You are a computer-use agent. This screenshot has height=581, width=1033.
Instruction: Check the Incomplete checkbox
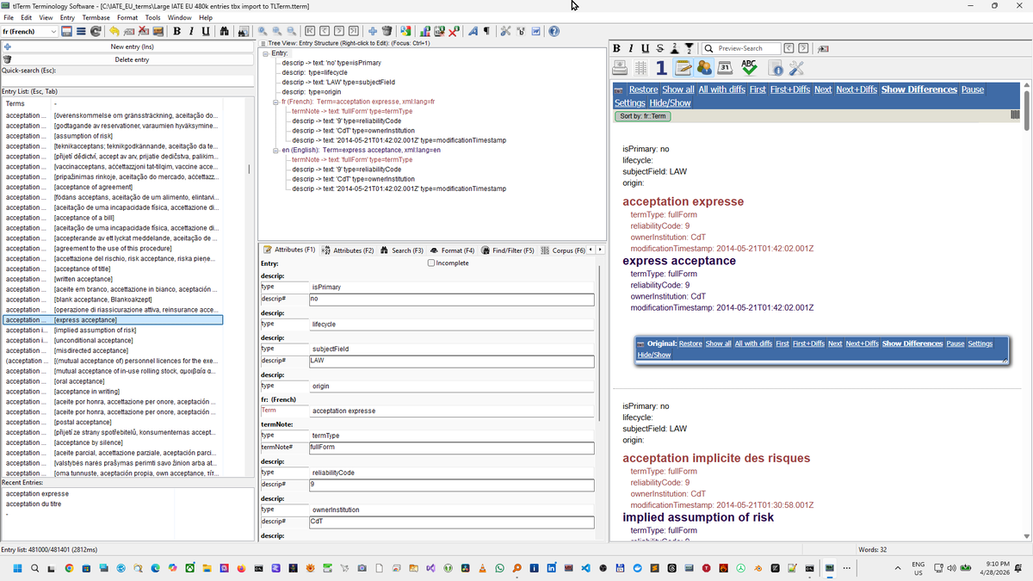(x=431, y=263)
